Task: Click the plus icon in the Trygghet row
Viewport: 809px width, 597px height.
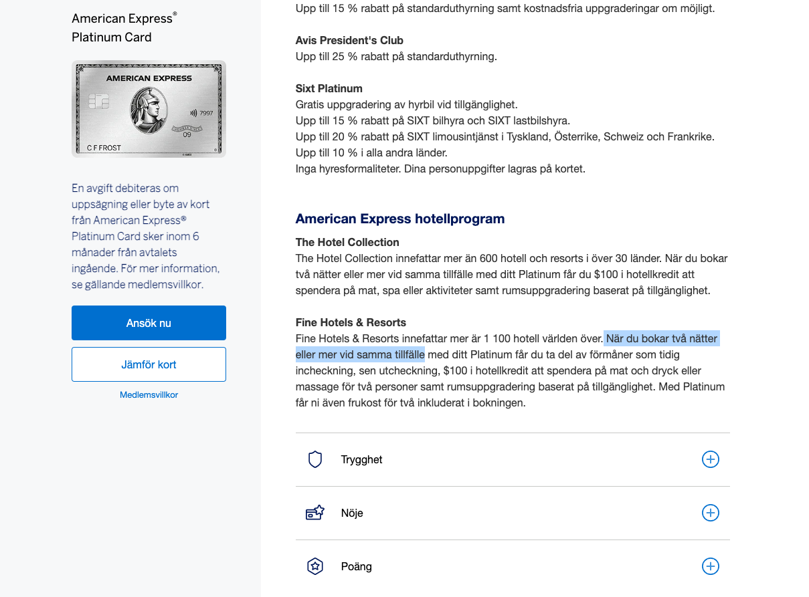Action: point(710,459)
